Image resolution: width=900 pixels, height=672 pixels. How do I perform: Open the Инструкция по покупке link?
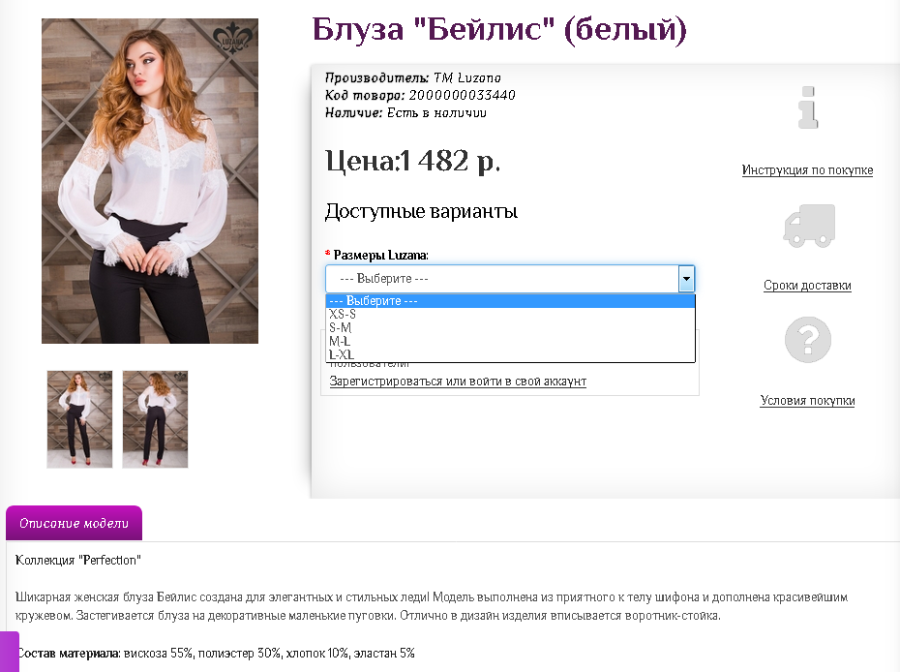tap(807, 170)
